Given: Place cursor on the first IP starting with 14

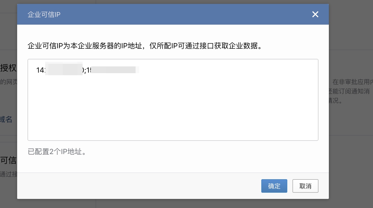Looking at the screenshot, I should click(x=59, y=70).
